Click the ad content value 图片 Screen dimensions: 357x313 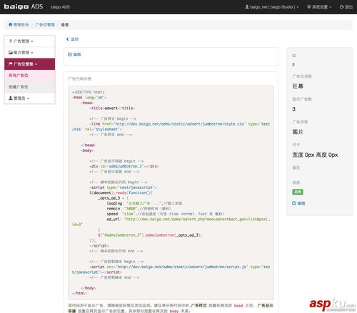(298, 132)
